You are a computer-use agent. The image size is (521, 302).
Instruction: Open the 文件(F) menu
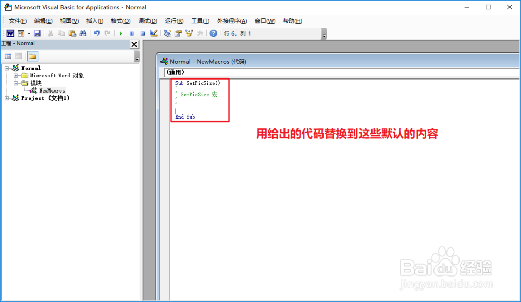coord(18,21)
